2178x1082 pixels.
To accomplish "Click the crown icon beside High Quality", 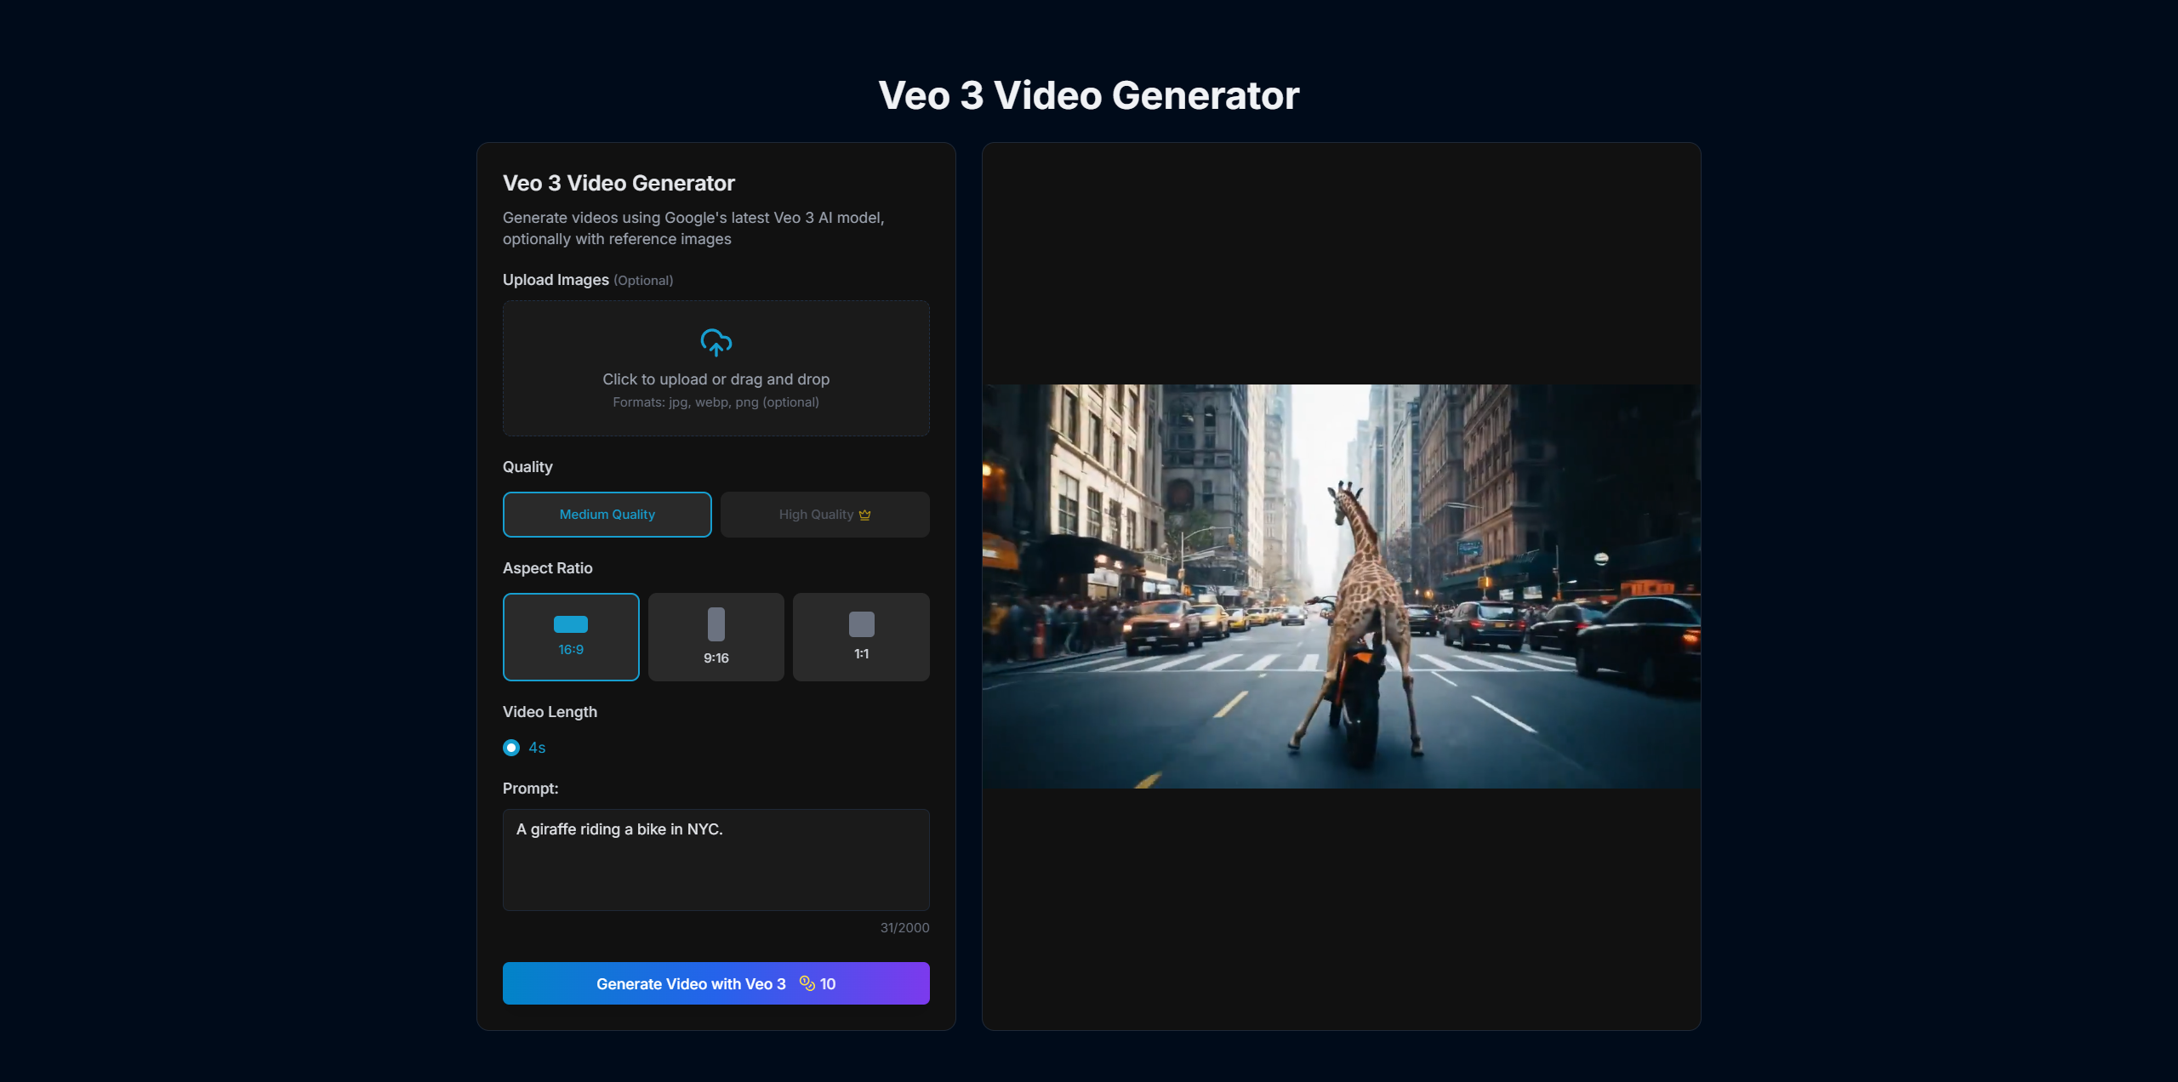I will [865, 515].
